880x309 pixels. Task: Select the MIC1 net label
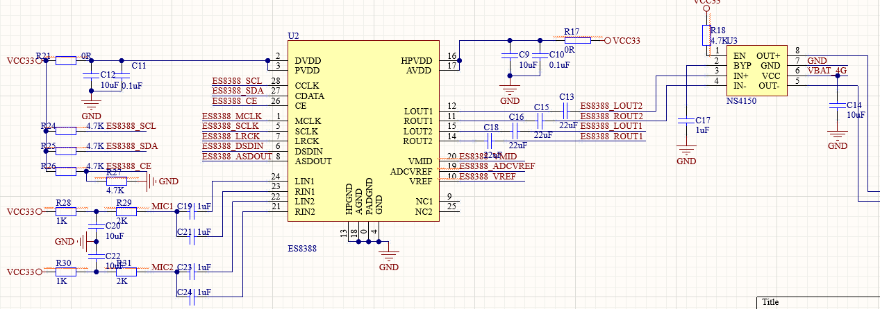click(x=162, y=207)
